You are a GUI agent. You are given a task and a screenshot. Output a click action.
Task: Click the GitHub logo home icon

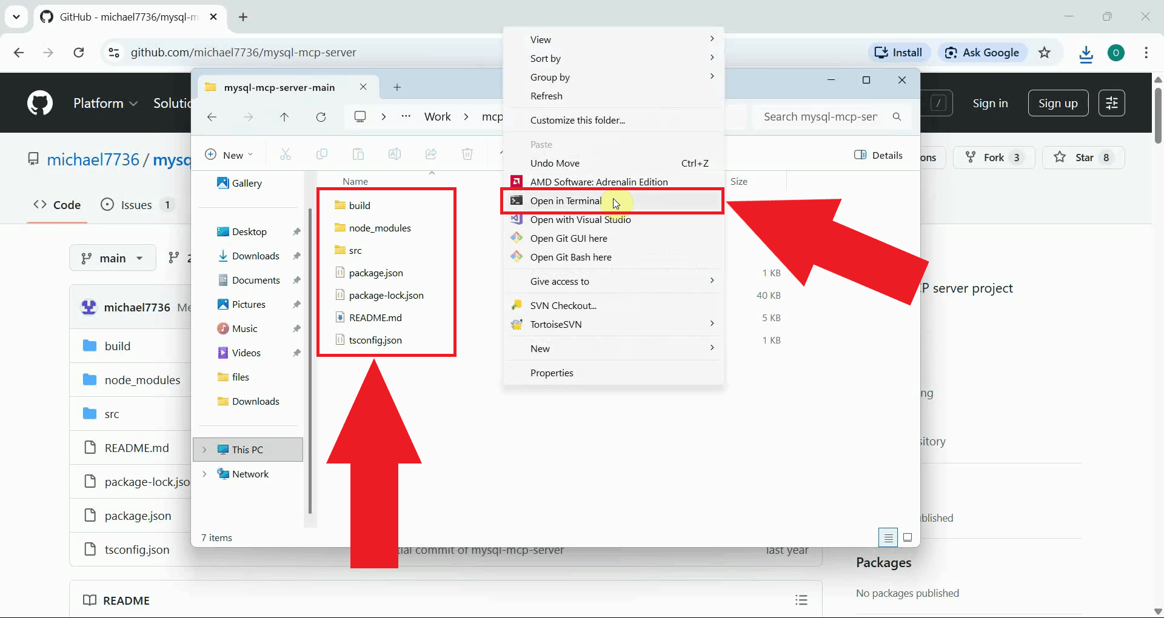[40, 103]
